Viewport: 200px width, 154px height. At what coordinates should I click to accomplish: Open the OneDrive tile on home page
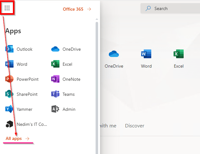(114, 58)
